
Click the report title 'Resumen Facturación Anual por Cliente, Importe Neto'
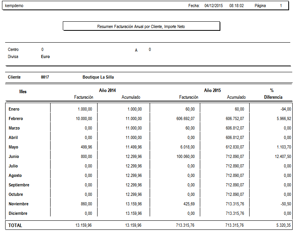(x=141, y=26)
